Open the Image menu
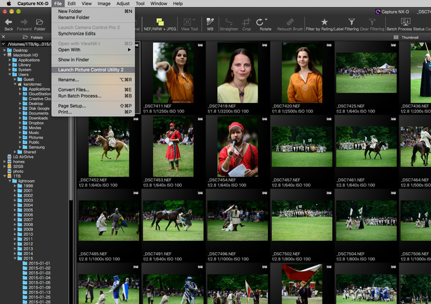This screenshot has height=304, width=431. [x=104, y=3]
